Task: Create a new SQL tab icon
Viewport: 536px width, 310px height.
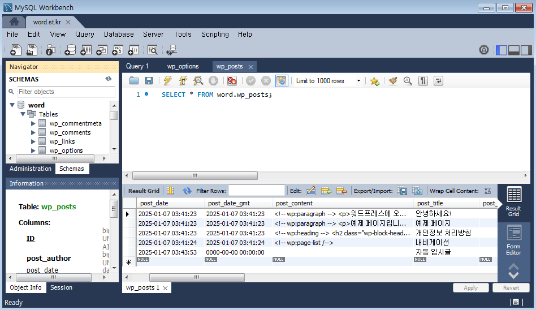Action: 16,50
